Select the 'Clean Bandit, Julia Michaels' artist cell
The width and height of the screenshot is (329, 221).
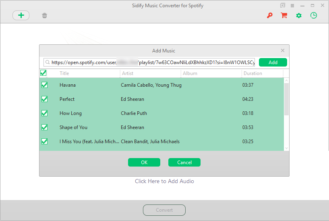(x=150, y=142)
